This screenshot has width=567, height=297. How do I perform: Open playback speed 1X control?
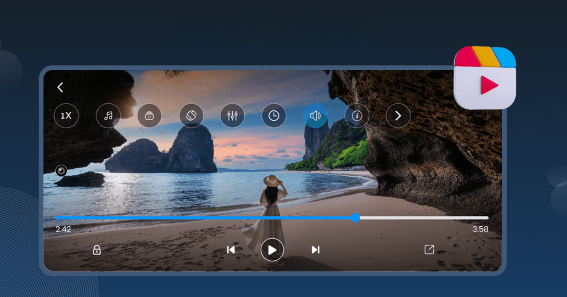coord(66,115)
